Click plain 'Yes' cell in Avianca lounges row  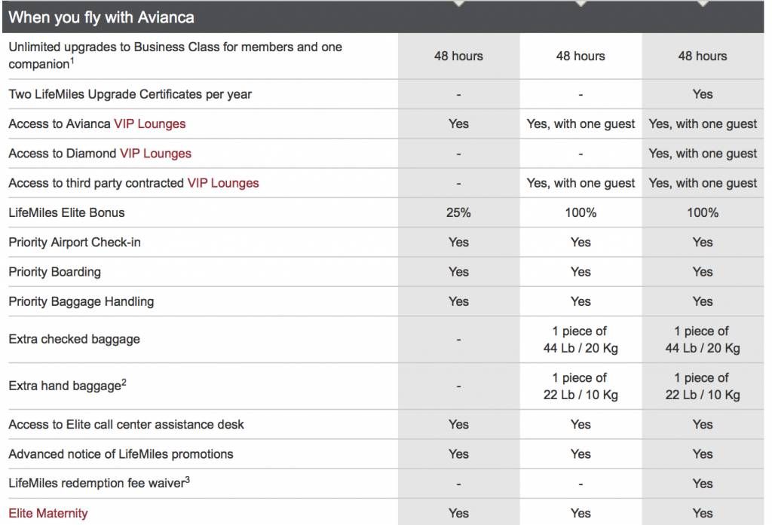pyautogui.click(x=458, y=124)
